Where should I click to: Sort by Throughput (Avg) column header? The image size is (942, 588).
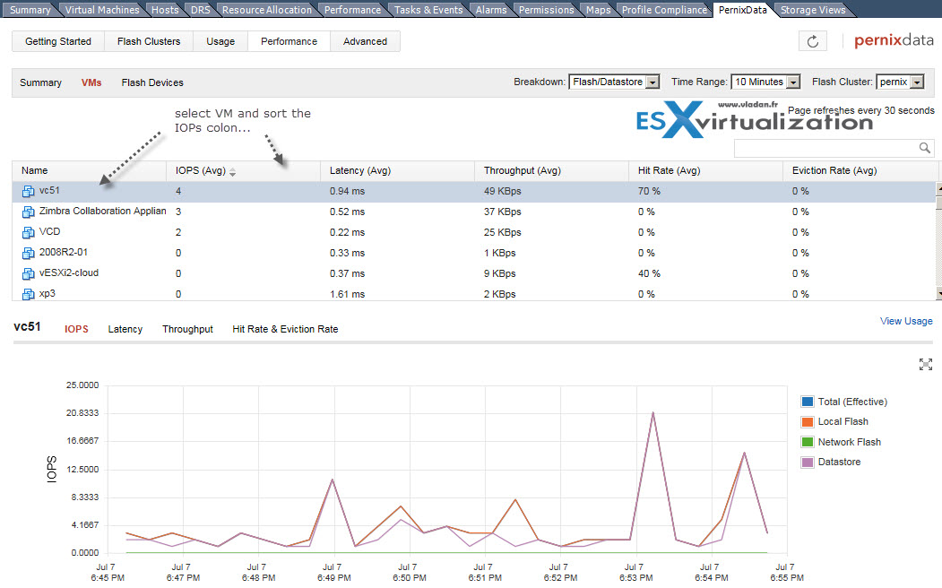pos(551,170)
